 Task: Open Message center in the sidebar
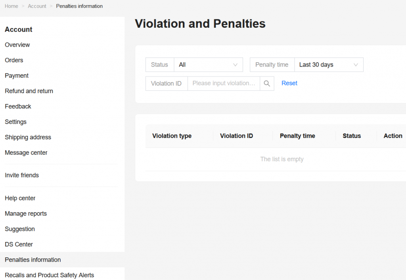click(x=26, y=153)
